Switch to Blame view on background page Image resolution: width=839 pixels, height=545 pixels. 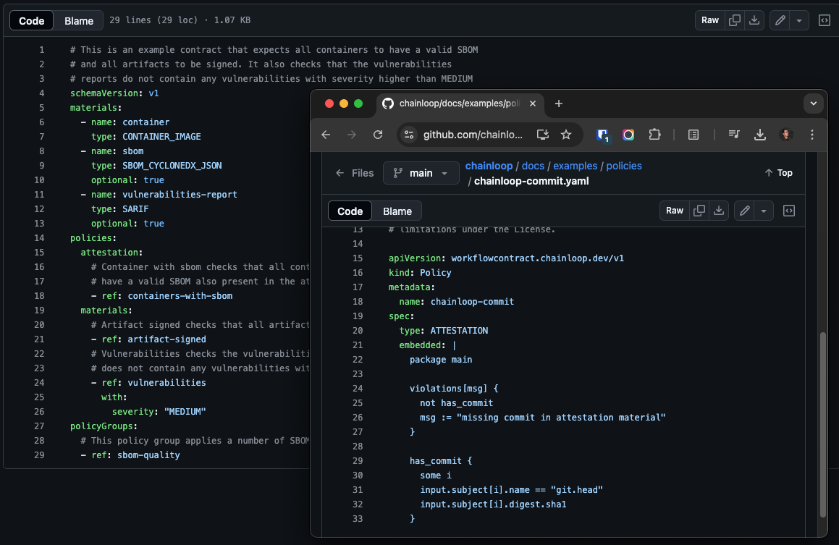(79, 21)
